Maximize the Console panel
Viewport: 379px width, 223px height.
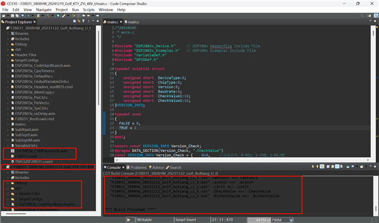click(375, 167)
